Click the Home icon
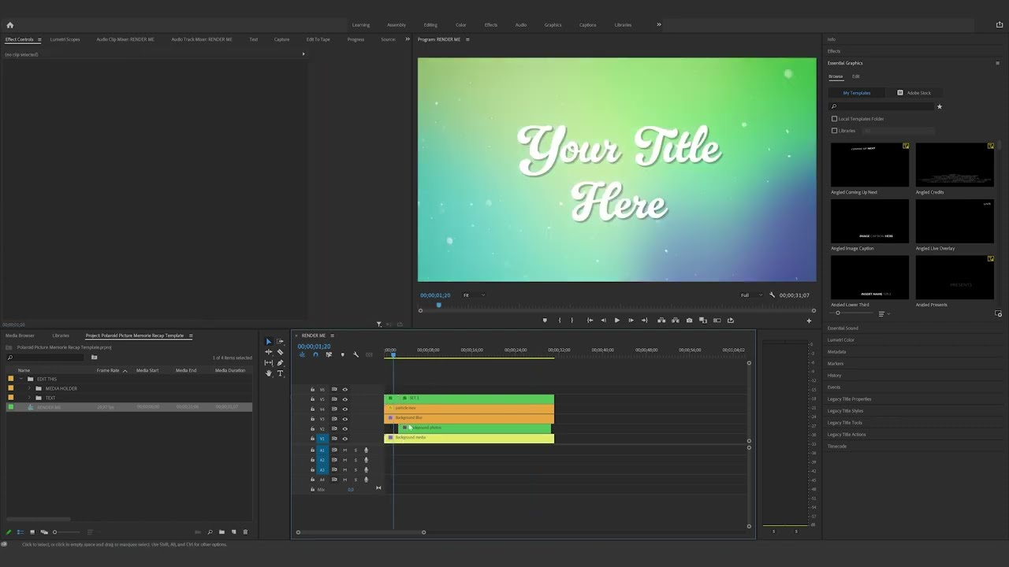Screen dimensions: 1009x567 (10, 24)
